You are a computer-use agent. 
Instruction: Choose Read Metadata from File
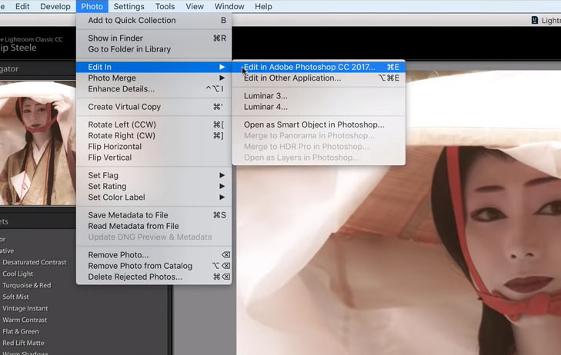tap(154, 226)
